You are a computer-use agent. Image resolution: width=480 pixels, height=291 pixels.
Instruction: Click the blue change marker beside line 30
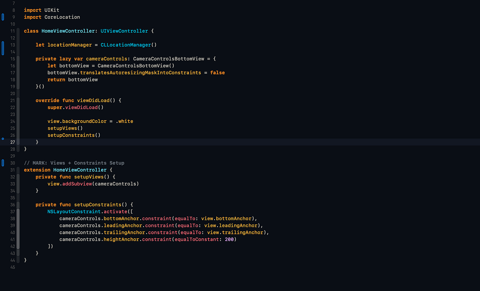2,163
